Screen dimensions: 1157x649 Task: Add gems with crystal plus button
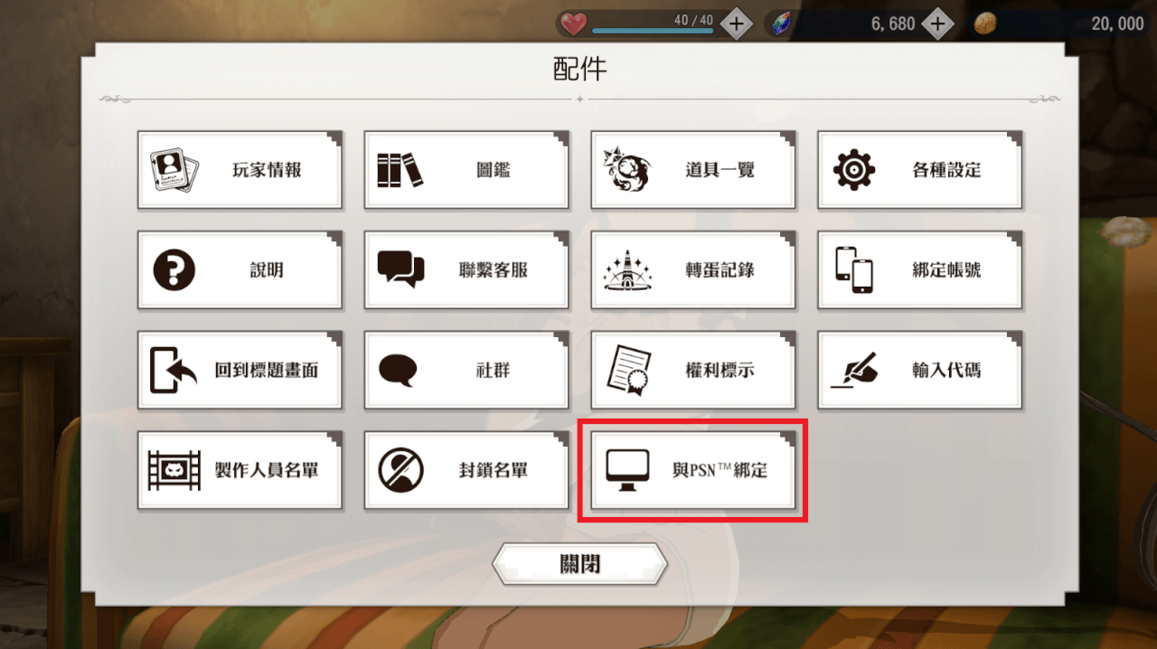pyautogui.click(x=937, y=24)
